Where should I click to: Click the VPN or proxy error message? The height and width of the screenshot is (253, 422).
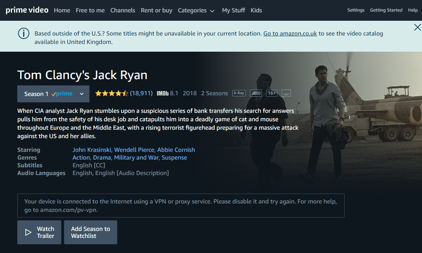point(181,205)
